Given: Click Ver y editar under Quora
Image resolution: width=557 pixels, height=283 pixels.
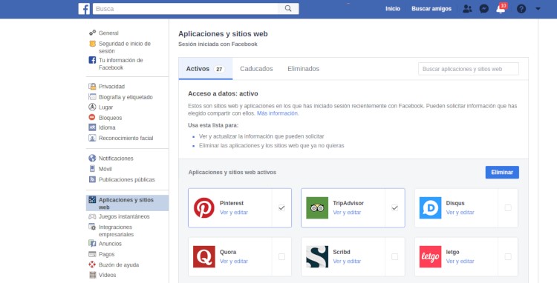Looking at the screenshot, I should 234,261.
